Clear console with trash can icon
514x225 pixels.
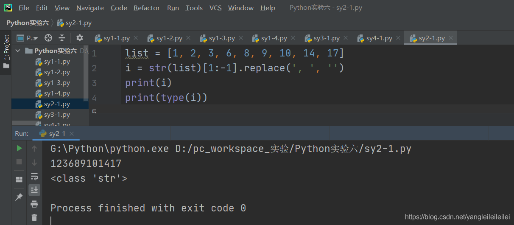[x=34, y=218]
